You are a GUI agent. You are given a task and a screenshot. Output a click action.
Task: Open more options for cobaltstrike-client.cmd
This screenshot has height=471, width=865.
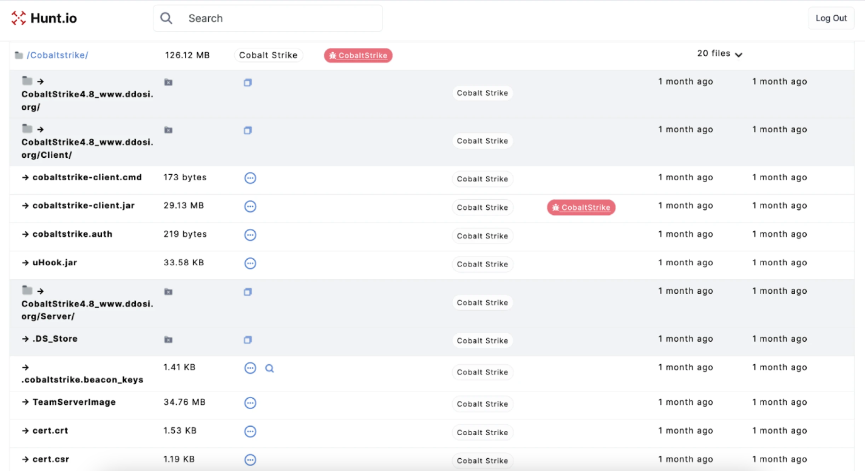pyautogui.click(x=250, y=178)
